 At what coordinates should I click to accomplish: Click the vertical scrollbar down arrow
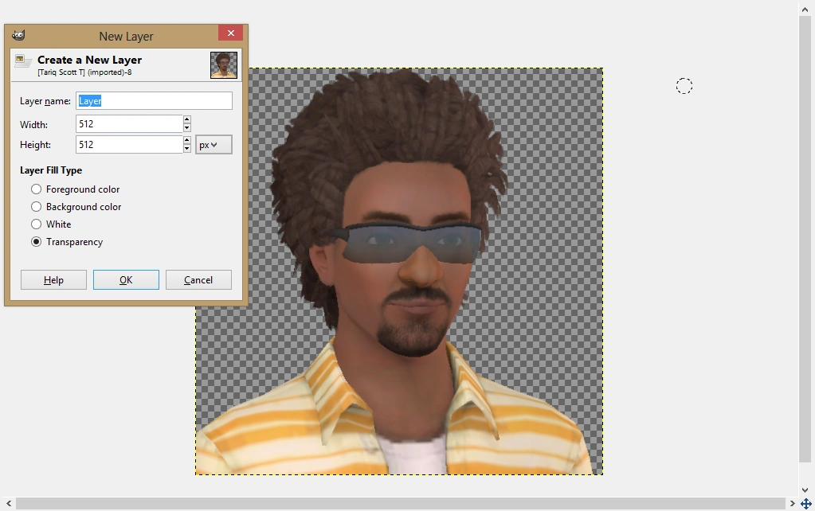(x=805, y=490)
